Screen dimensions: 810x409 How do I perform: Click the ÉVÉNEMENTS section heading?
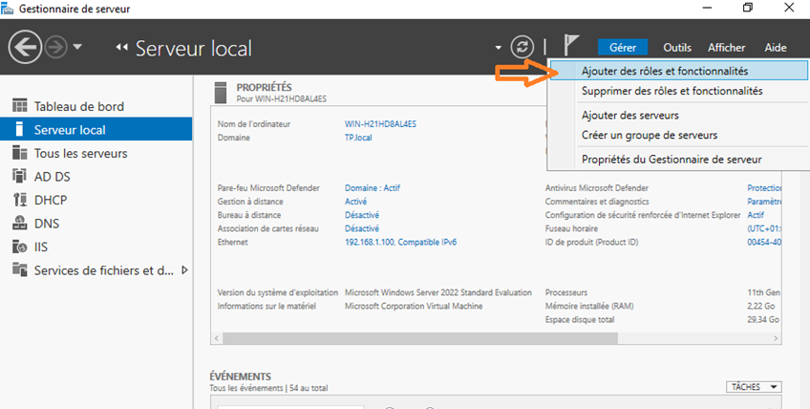[240, 377]
